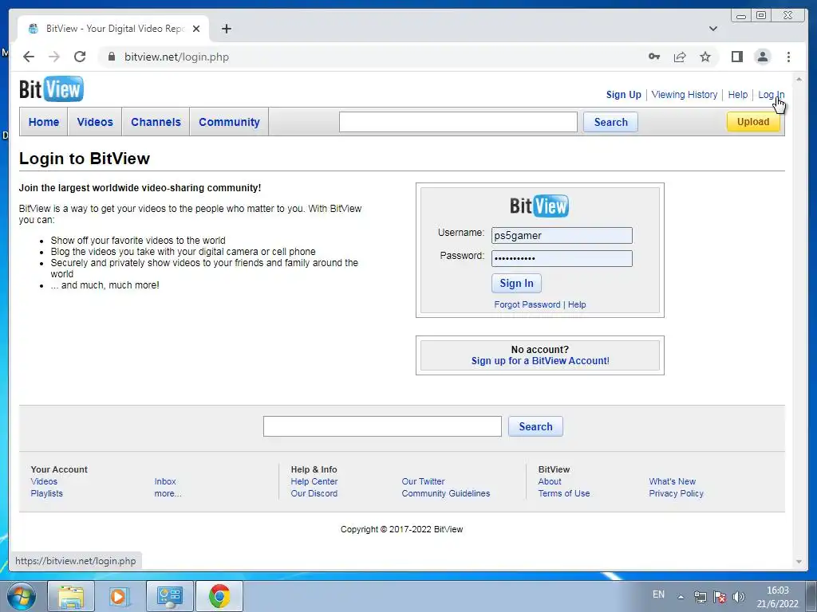
Task: Click the Sign In button
Action: (516, 283)
